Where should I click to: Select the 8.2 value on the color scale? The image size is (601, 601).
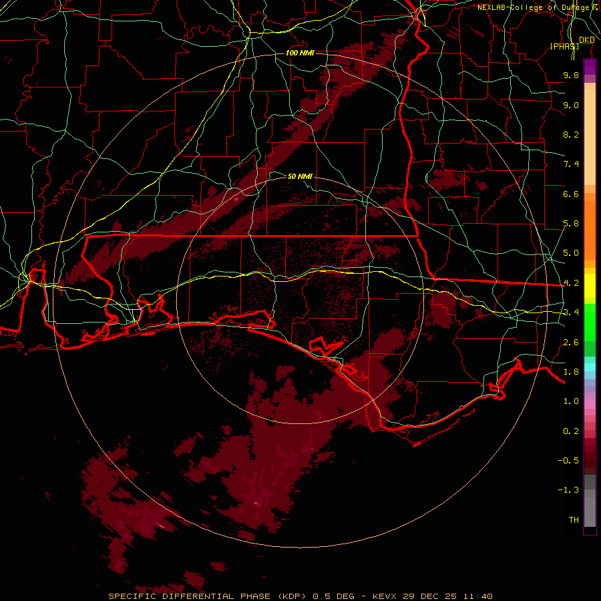[x=571, y=134]
